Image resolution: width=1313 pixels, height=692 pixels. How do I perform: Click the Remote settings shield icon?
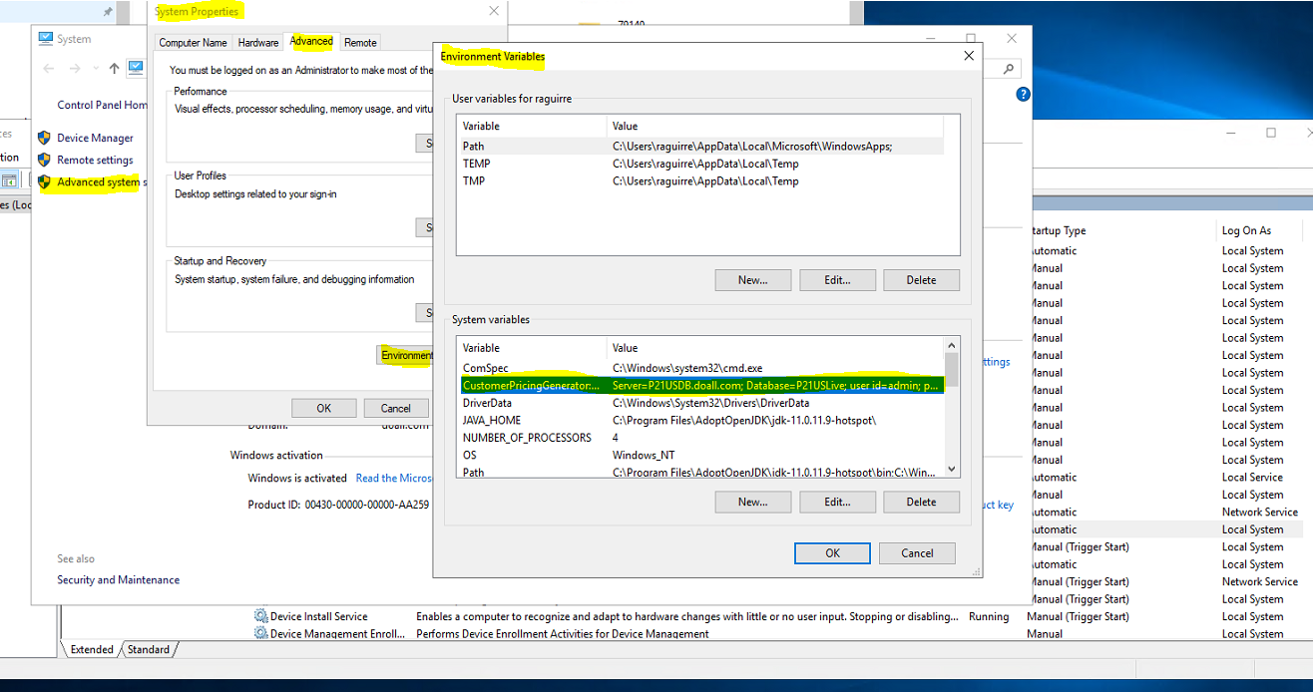coord(44,160)
